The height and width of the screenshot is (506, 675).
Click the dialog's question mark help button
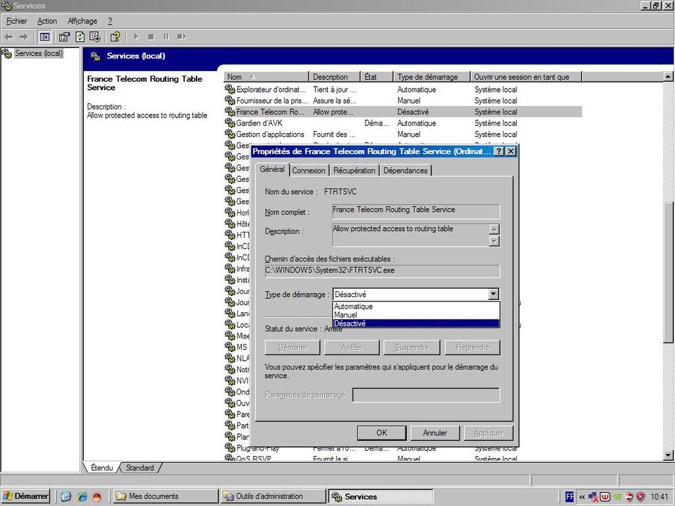(498, 152)
